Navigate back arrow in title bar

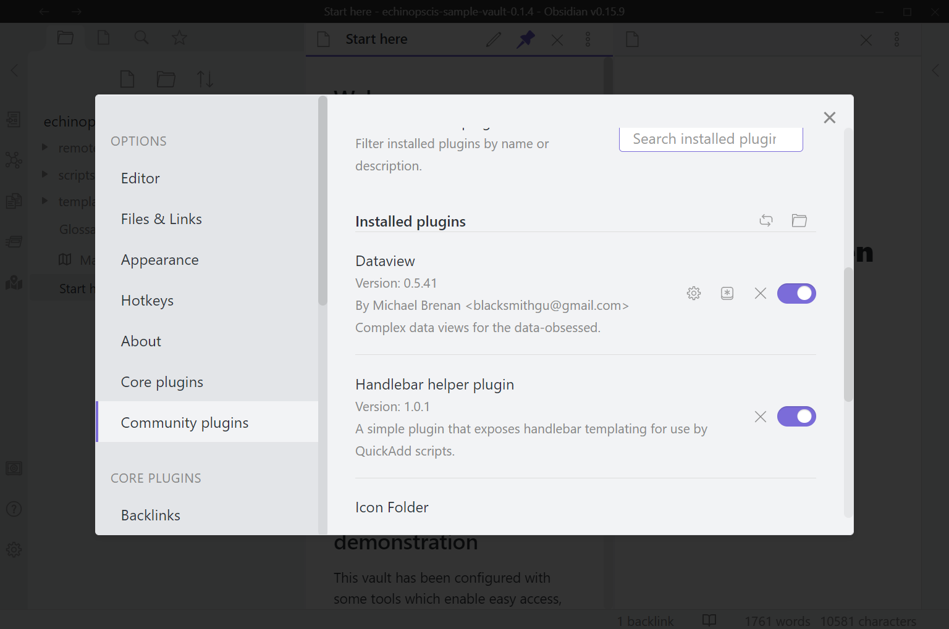pos(44,11)
